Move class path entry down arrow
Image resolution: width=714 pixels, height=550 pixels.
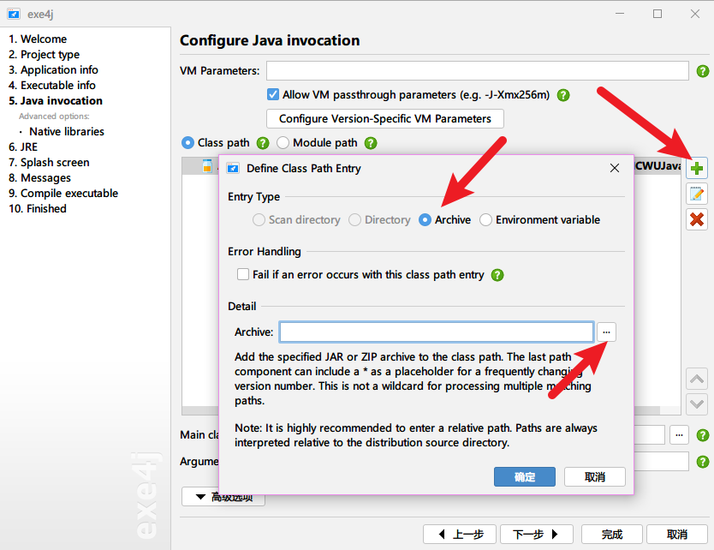point(697,404)
